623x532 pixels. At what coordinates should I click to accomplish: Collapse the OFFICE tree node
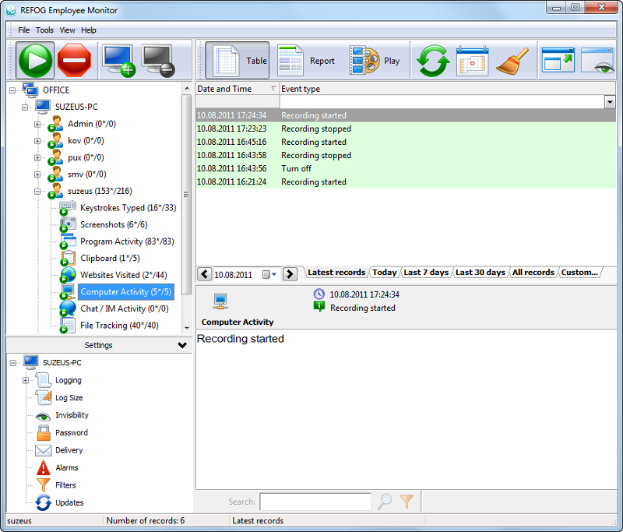point(12,90)
